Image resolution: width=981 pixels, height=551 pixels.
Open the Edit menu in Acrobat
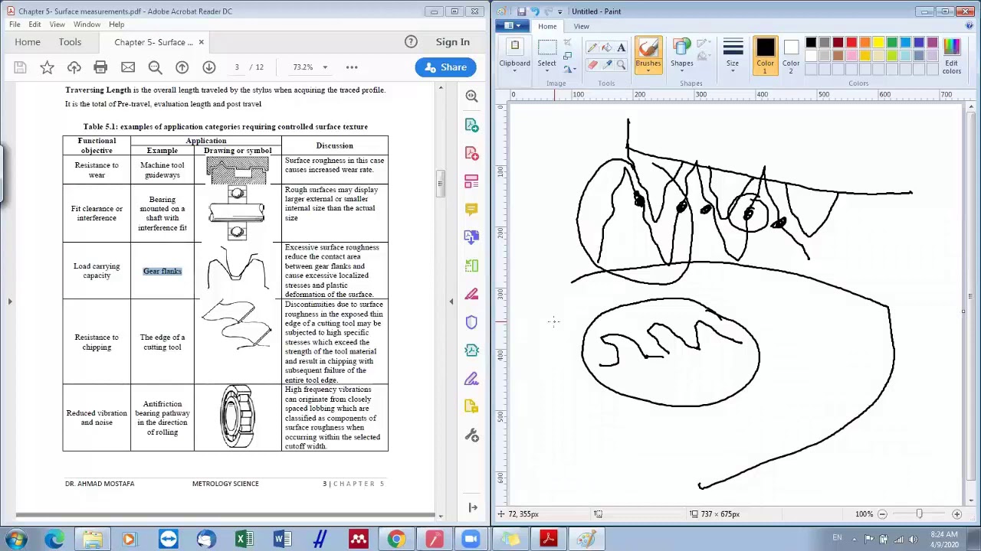click(34, 24)
